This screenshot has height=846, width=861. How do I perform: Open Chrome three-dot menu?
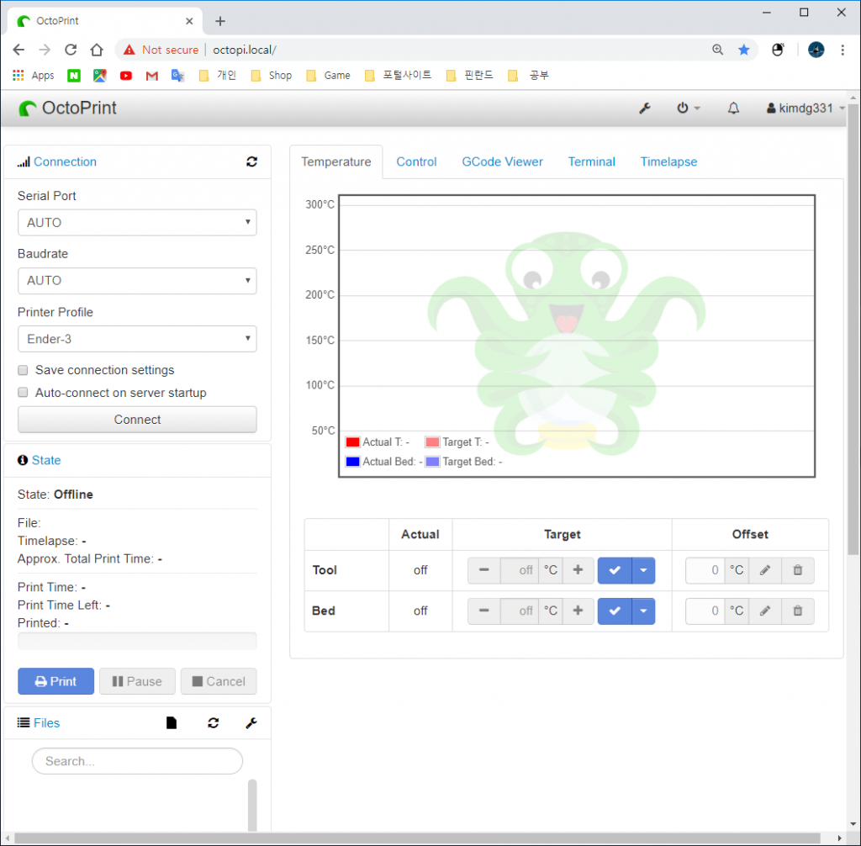[843, 50]
